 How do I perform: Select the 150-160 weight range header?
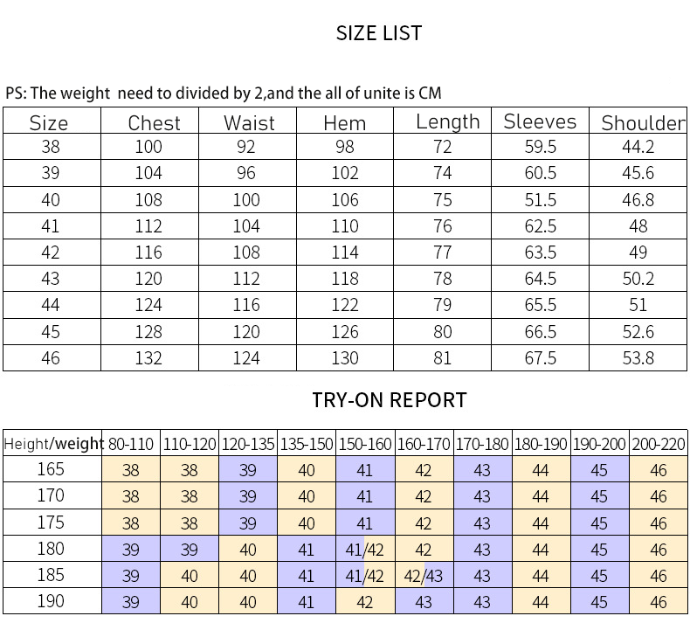click(x=365, y=444)
